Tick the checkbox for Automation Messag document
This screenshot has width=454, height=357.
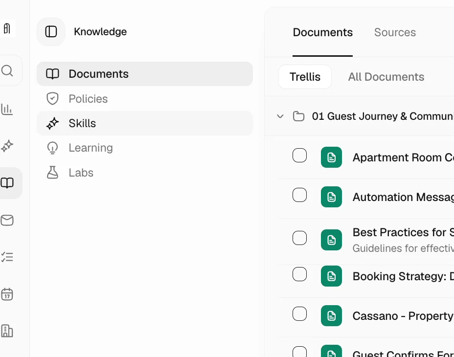299,195
